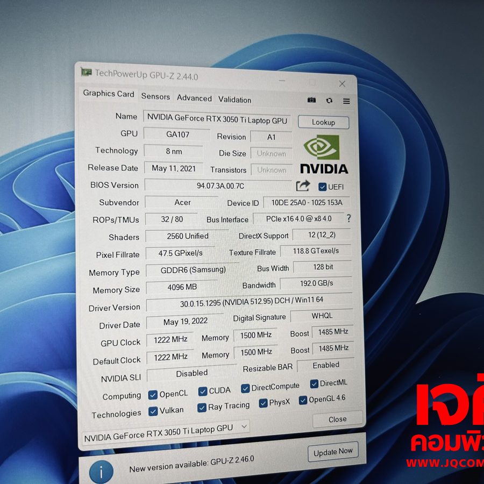Click the ROPs/TMUs value 32 / 80
This screenshot has width=484, height=484.
[x=172, y=219]
